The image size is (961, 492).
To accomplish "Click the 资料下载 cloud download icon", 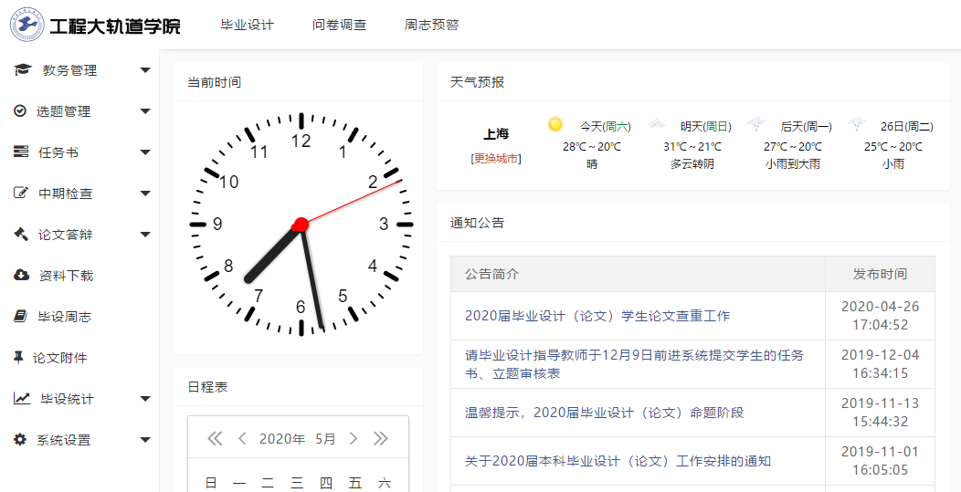I will (x=21, y=275).
